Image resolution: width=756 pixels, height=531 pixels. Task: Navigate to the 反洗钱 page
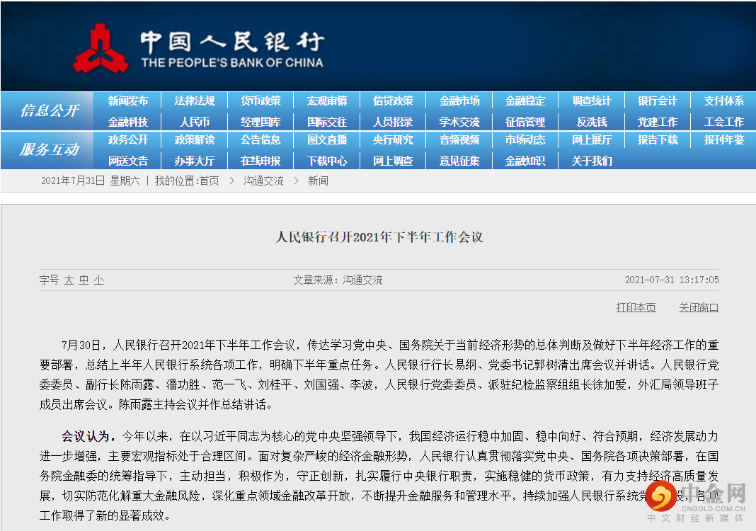click(x=592, y=122)
